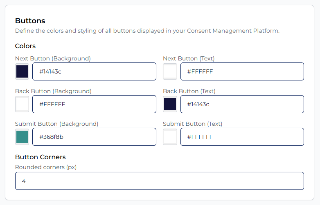
Task: Click the Back Button text color swatch
Action: pyautogui.click(x=170, y=104)
